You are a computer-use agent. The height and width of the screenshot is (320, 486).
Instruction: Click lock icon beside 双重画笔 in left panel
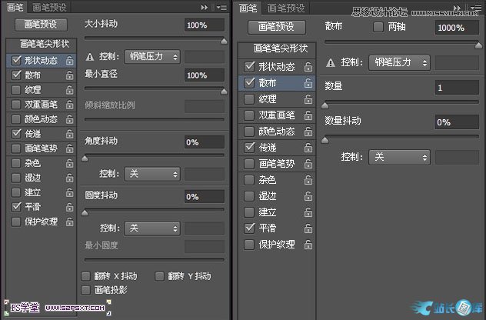pos(70,105)
